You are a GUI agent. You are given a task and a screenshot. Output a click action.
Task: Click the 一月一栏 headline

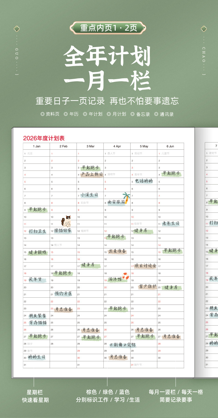pyautogui.click(x=107, y=81)
